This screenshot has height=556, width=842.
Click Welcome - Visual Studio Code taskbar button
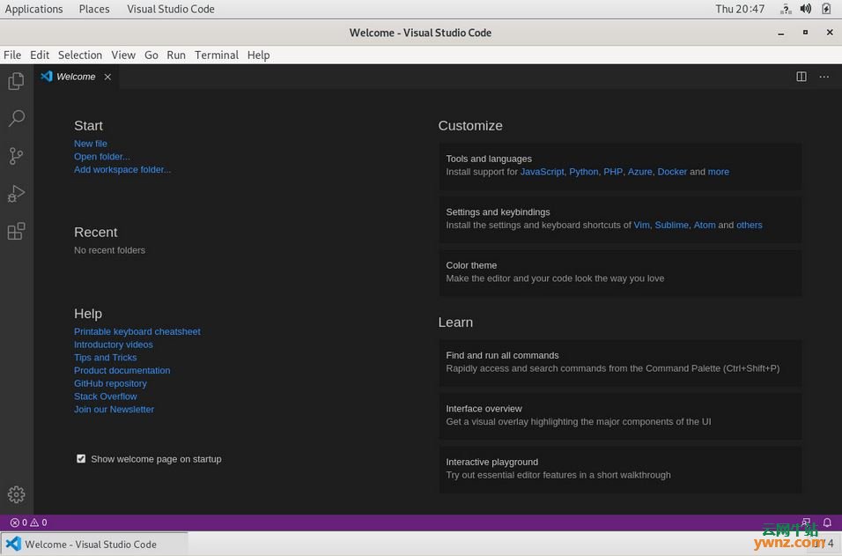94,545
